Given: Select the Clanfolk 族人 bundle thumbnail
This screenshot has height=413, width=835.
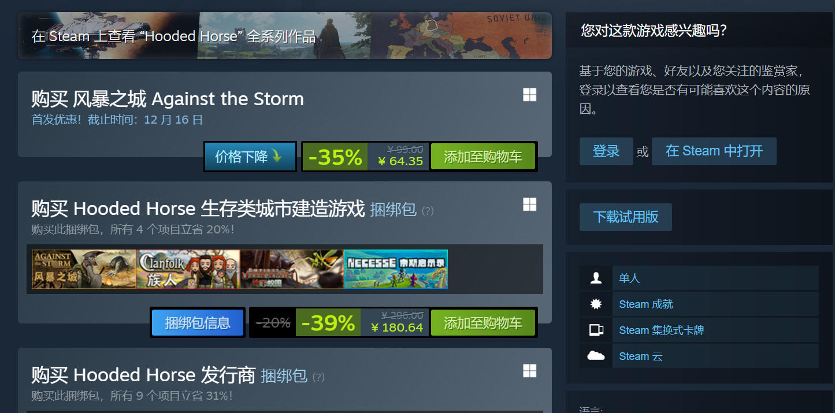Looking at the screenshot, I should coord(188,269).
